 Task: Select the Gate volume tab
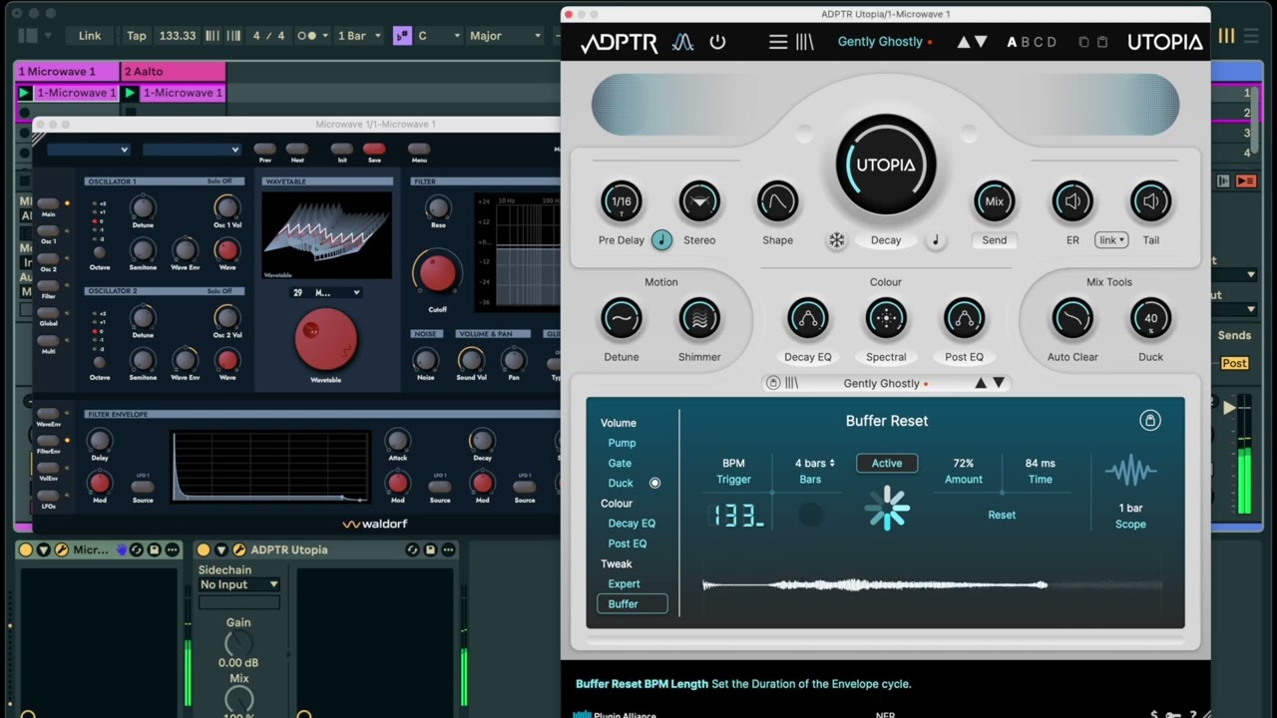click(x=620, y=463)
